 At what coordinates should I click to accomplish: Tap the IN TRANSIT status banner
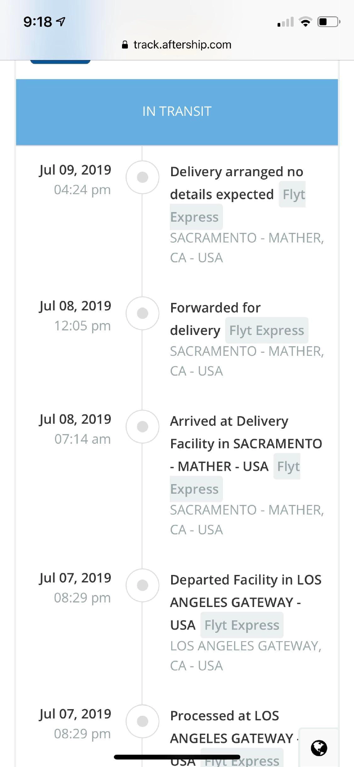coord(177,112)
